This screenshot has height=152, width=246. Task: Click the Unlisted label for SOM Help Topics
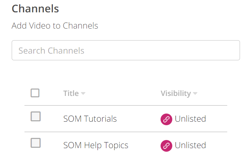pyautogui.click(x=190, y=145)
